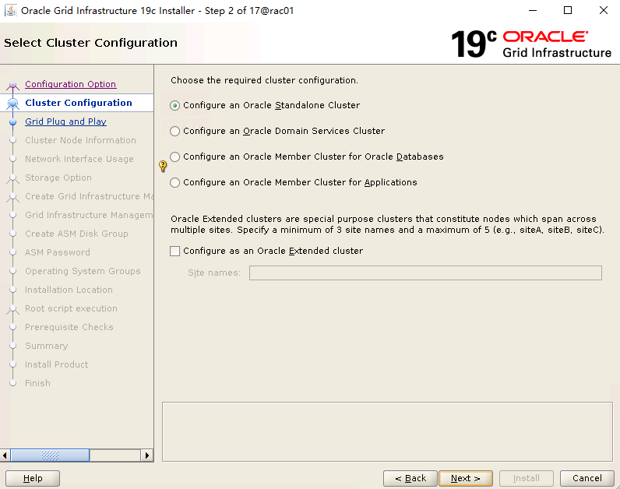Image resolution: width=620 pixels, height=489 pixels.
Task: Click the Install Product step text
Action: click(x=57, y=364)
